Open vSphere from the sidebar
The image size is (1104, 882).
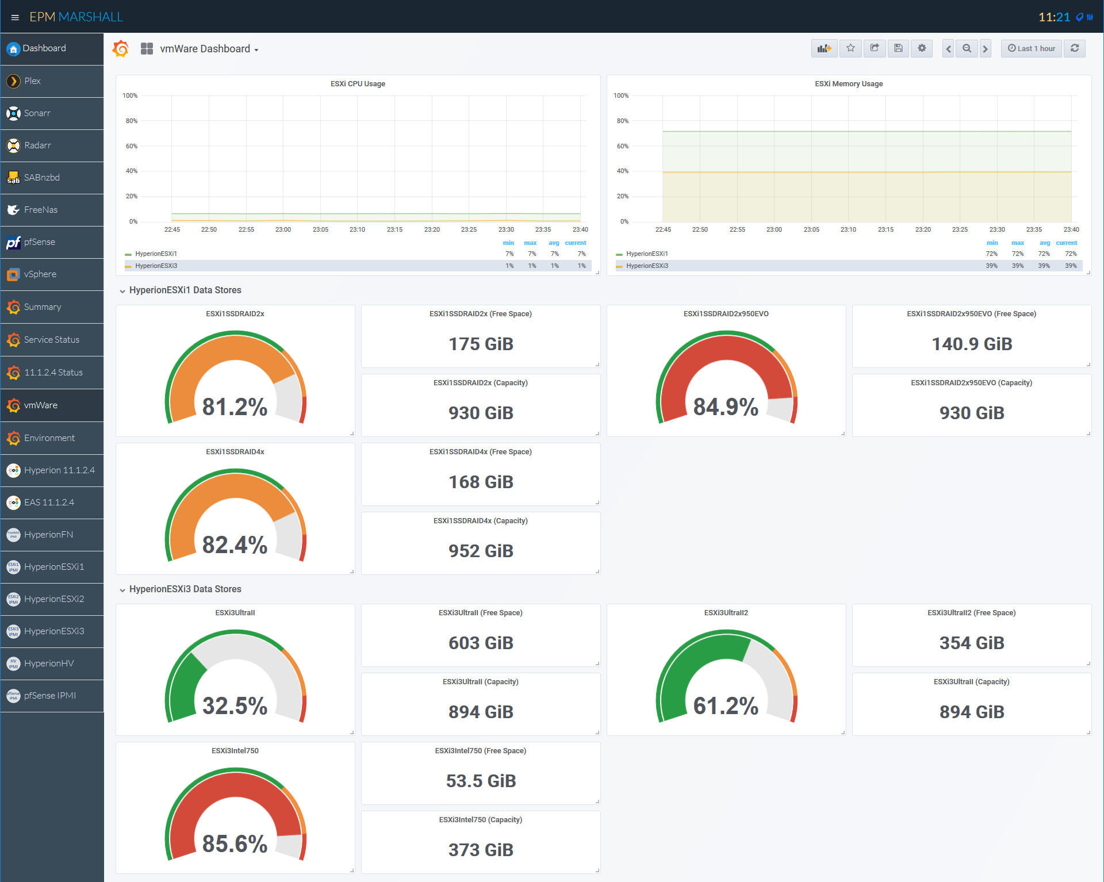[52, 274]
